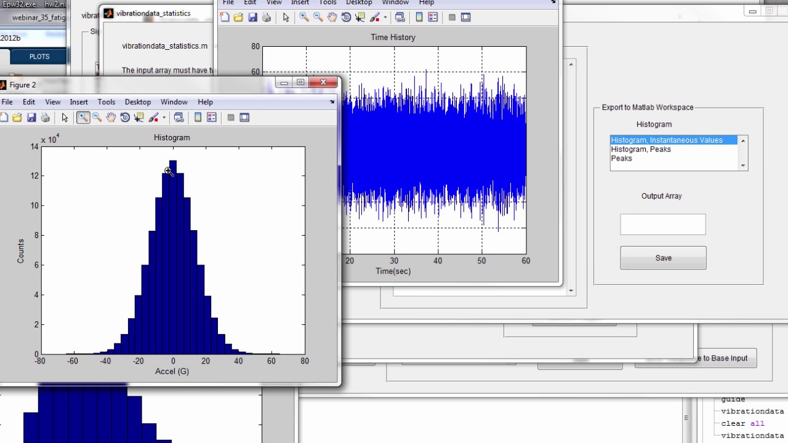Toggle the Zoom In tool in Figure 2

[x=83, y=118]
